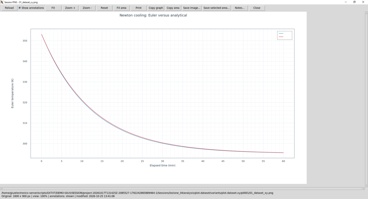The width and height of the screenshot is (368, 199).
Task: Click the blue line legend swatch
Action: coord(281,34)
